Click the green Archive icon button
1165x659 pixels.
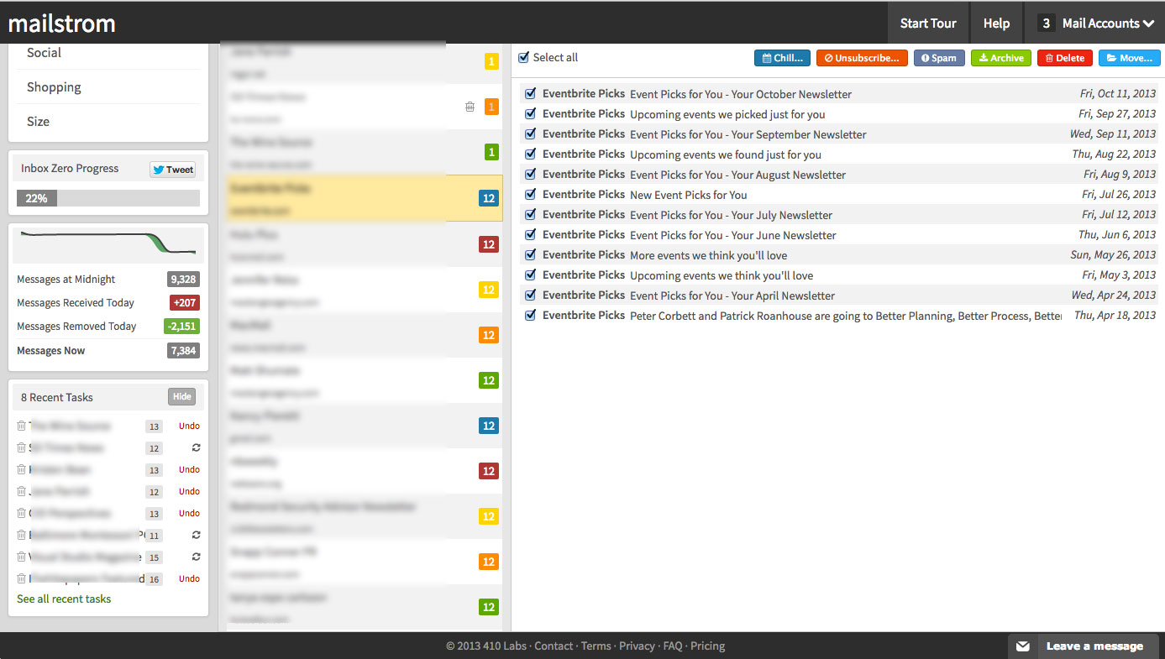pyautogui.click(x=984, y=58)
